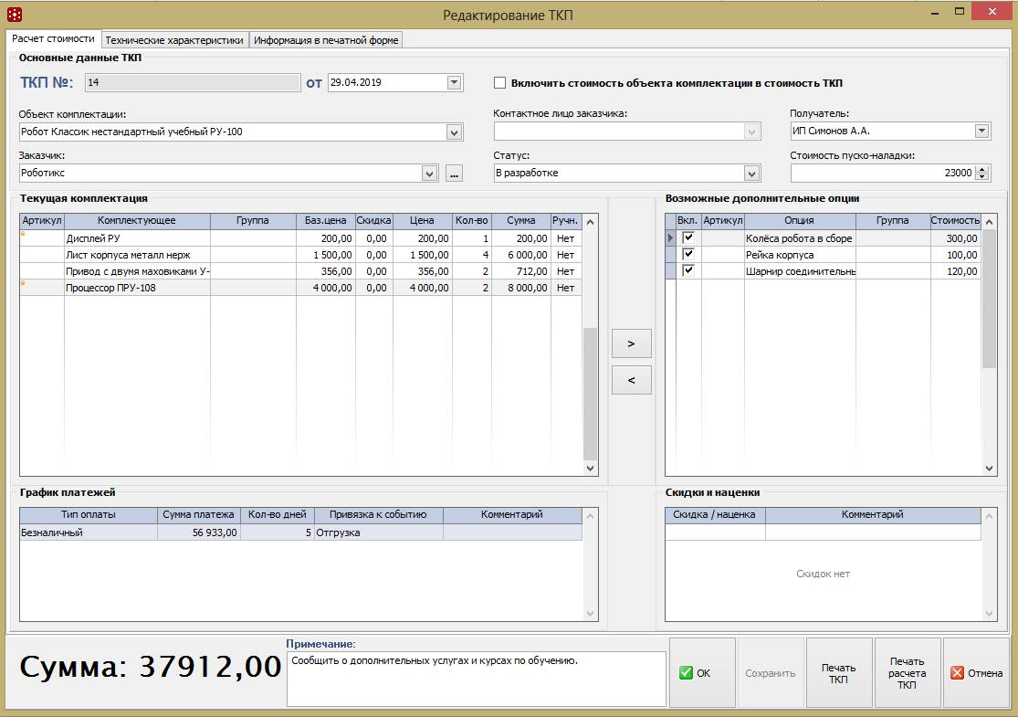Decrease Стоимость пуско-наладки with down spinner
1018x717 pixels.
982,176
